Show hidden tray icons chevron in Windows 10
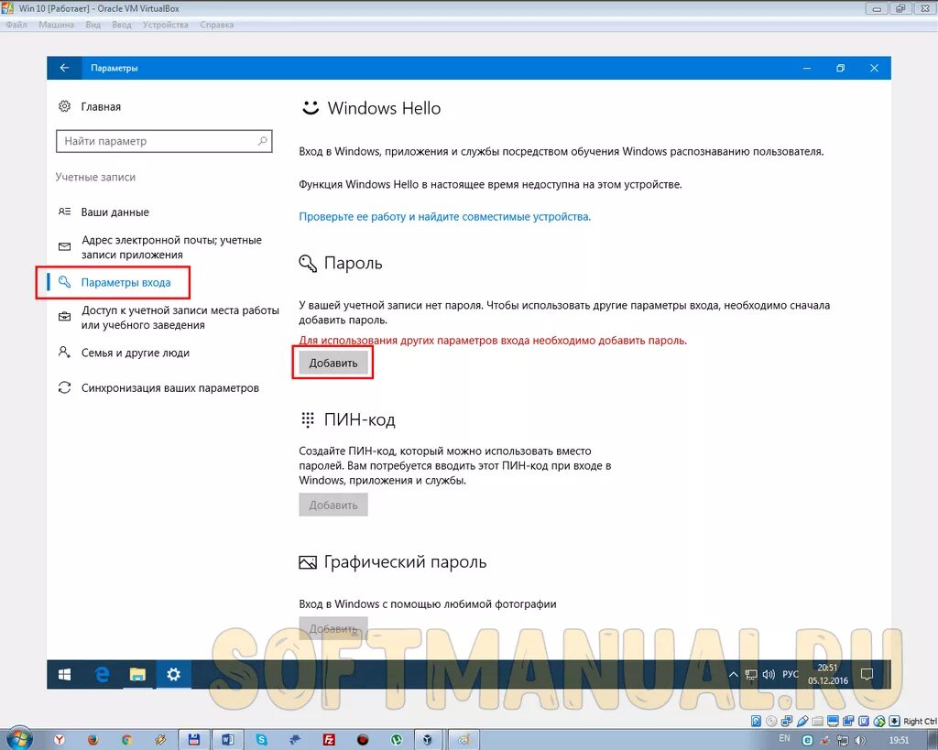Viewport: 938px width, 750px height. coord(733,675)
